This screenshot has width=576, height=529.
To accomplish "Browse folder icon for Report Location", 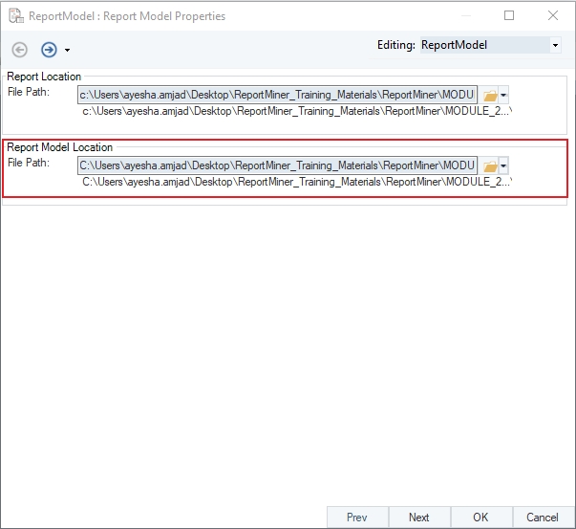I will click(x=490, y=96).
